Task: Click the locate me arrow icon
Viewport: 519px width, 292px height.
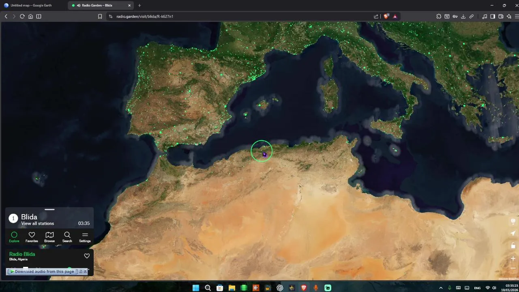Action: click(x=513, y=233)
